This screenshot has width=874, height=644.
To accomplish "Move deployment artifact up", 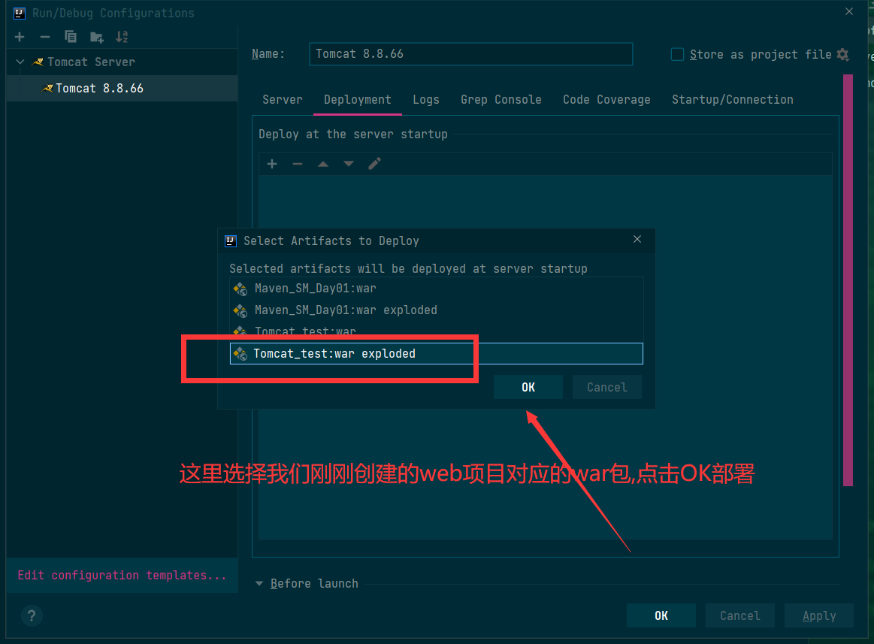I will [323, 164].
